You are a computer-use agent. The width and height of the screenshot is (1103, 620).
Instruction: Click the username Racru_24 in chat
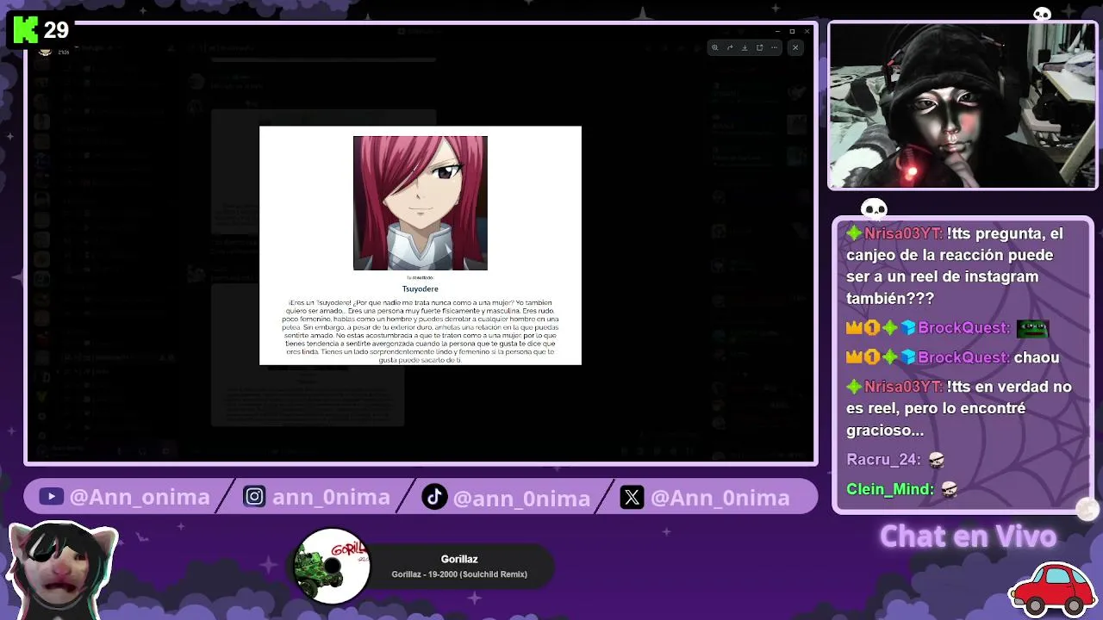tap(883, 460)
